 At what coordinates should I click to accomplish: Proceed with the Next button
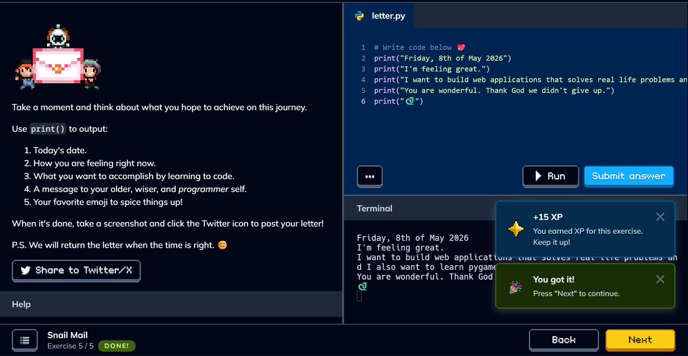[x=640, y=340]
